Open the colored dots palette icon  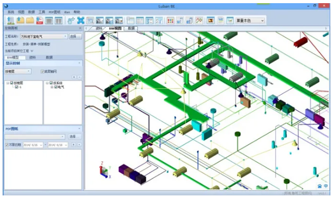point(170,21)
